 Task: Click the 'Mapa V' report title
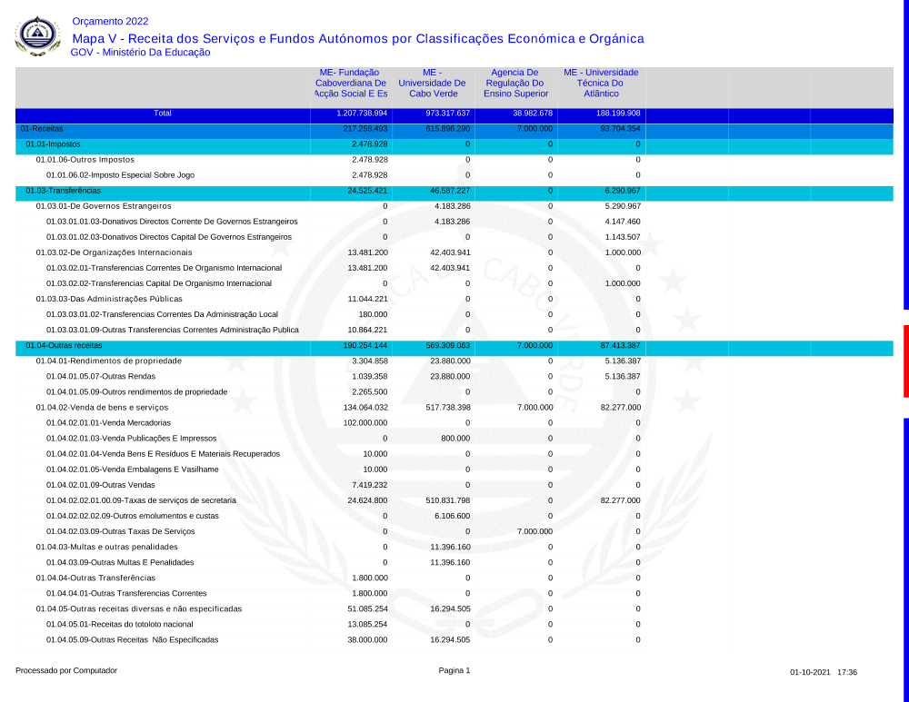pyautogui.click(x=357, y=38)
